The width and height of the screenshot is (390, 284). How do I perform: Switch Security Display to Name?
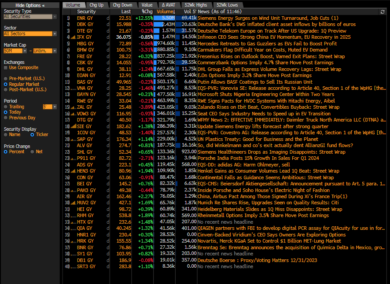(6, 135)
